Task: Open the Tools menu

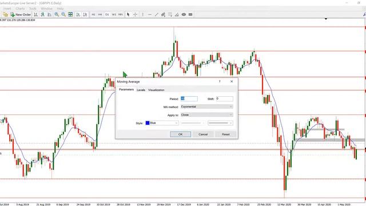Action: [x=33, y=9]
